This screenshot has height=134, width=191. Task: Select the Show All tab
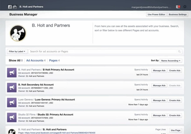pos(16,61)
